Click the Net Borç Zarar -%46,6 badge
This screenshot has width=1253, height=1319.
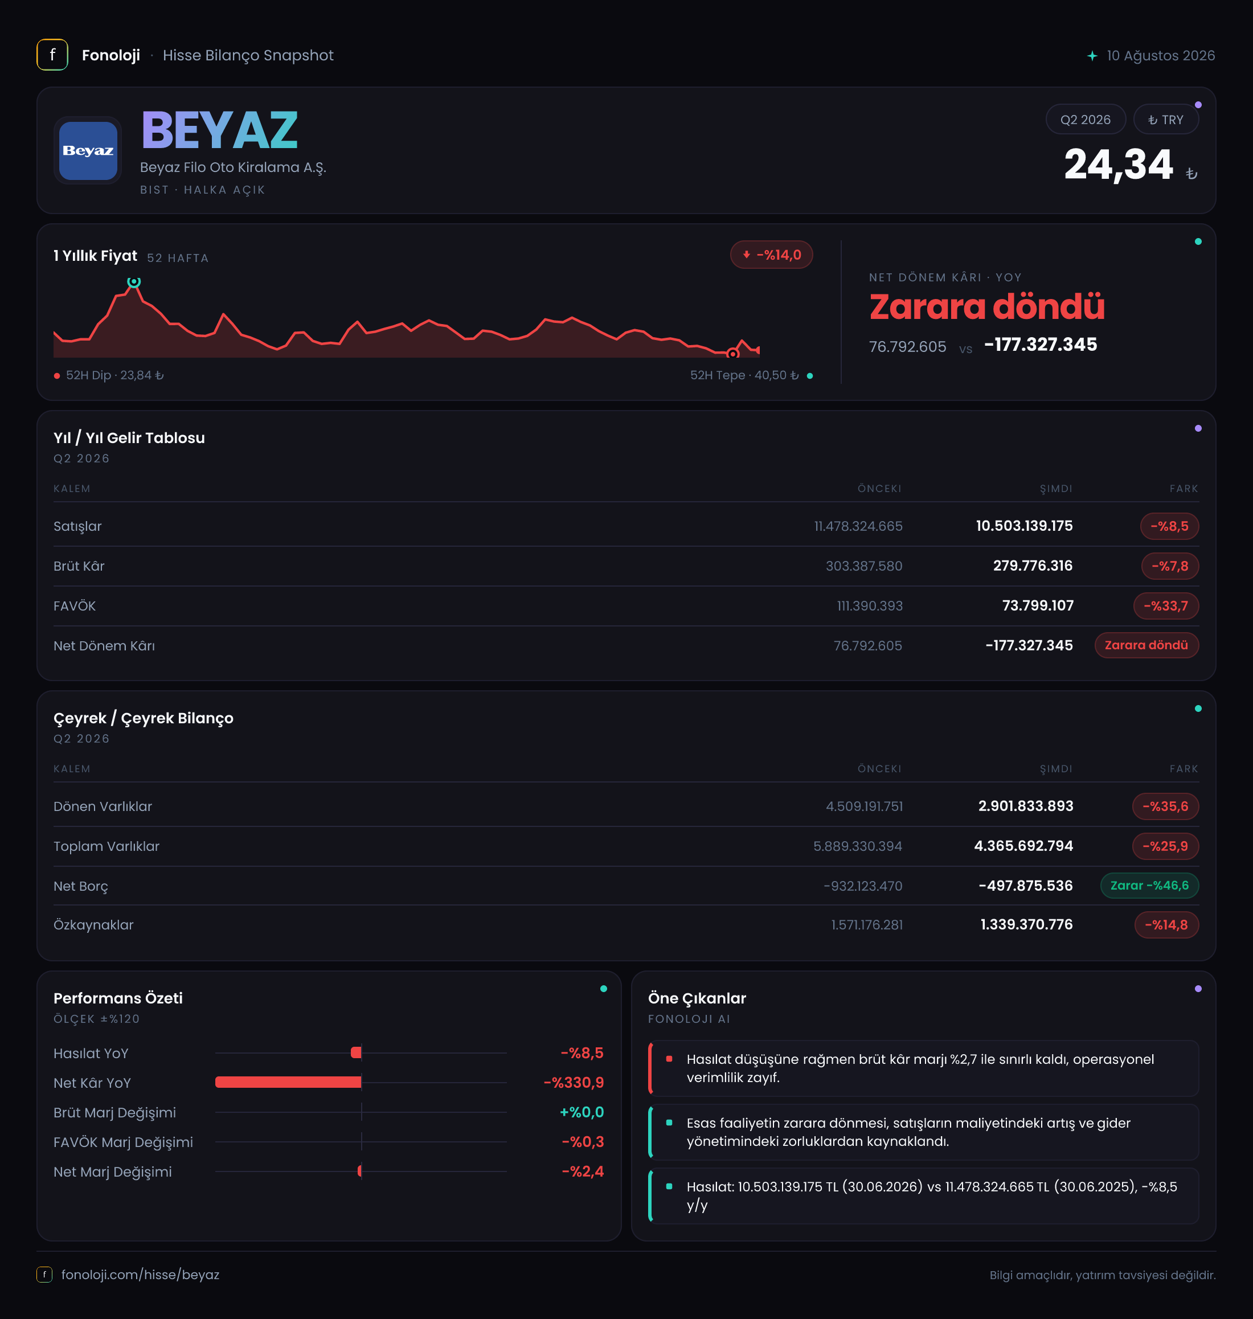click(x=1149, y=886)
